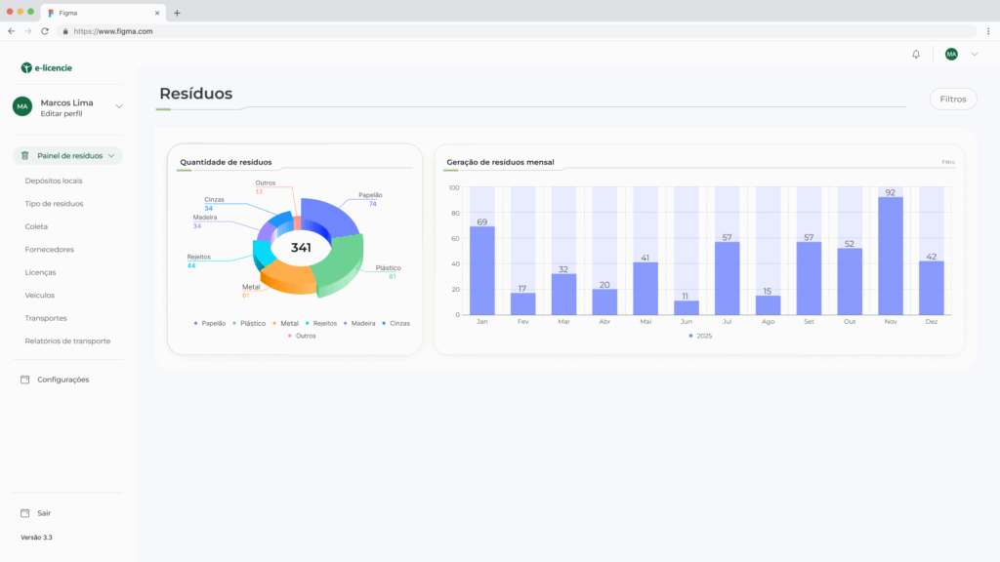Go to Relatórios de transporte
The image size is (1000, 562).
(67, 341)
